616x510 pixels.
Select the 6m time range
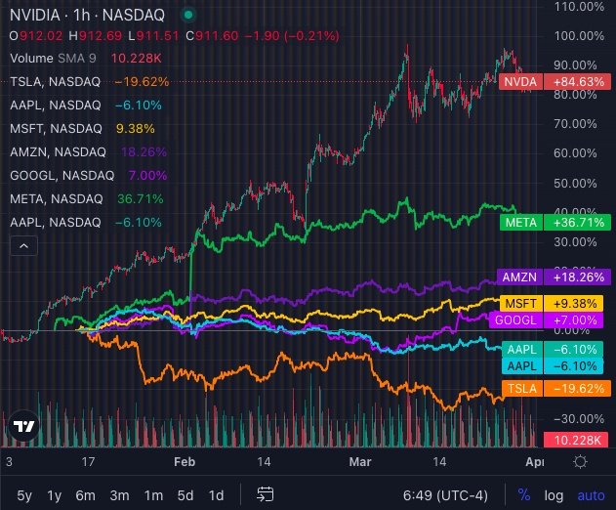coord(87,494)
